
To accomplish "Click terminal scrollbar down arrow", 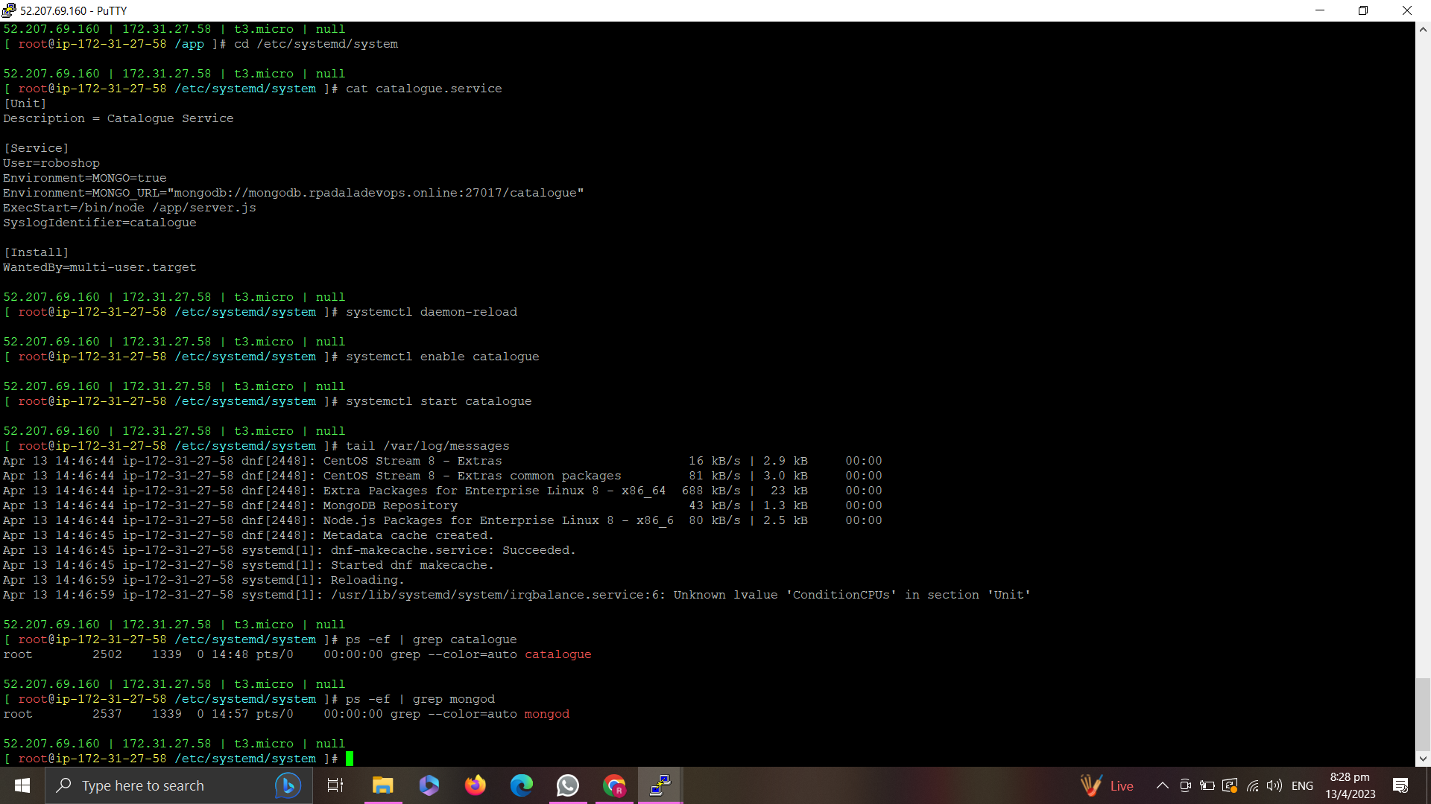I will click(x=1423, y=759).
